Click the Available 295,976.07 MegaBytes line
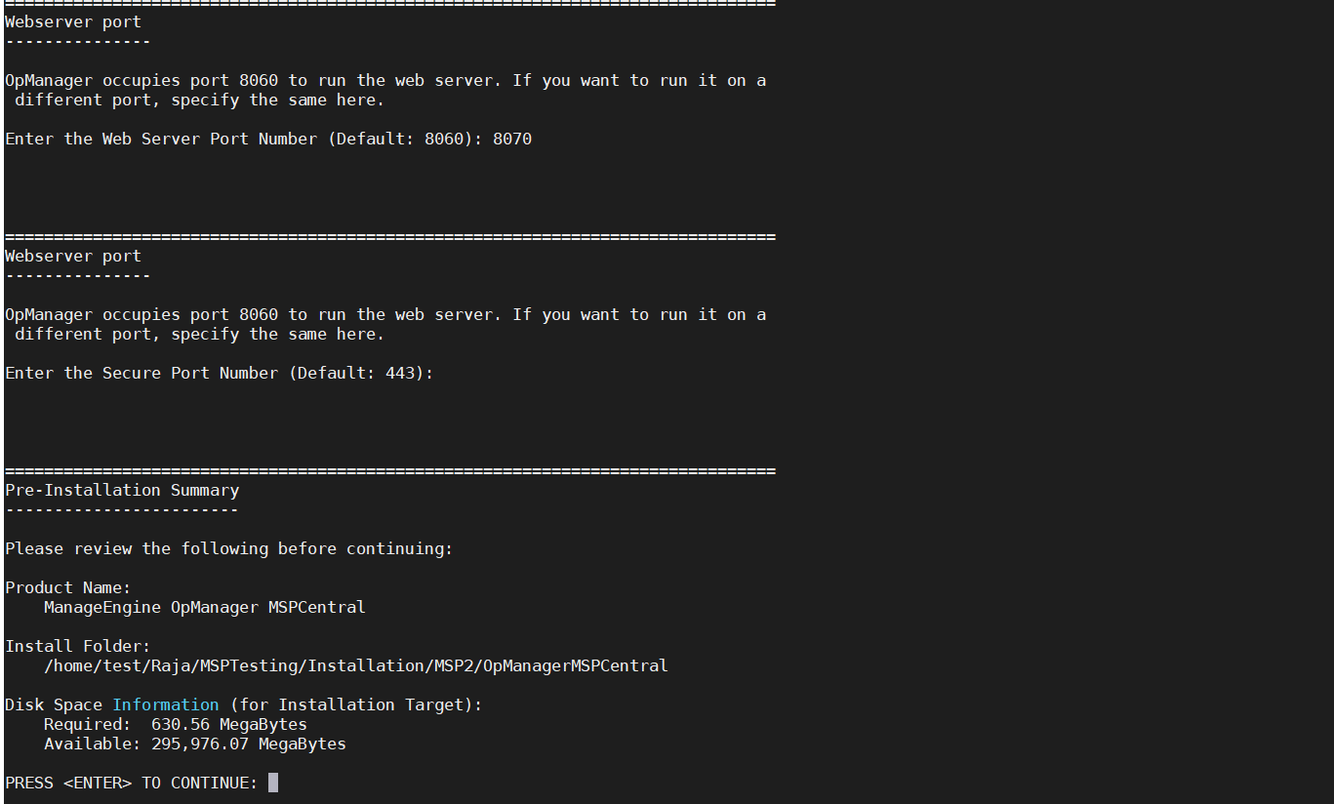 pos(195,744)
